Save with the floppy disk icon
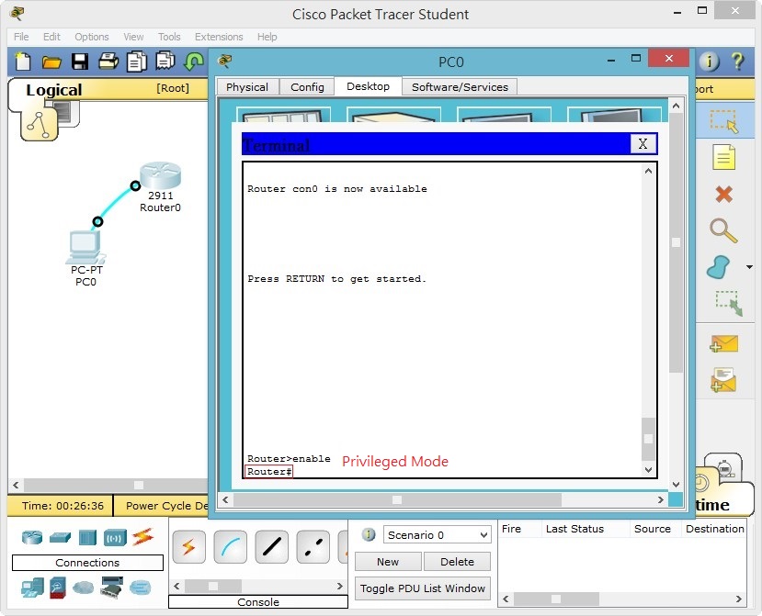This screenshot has width=762, height=616. [80, 62]
